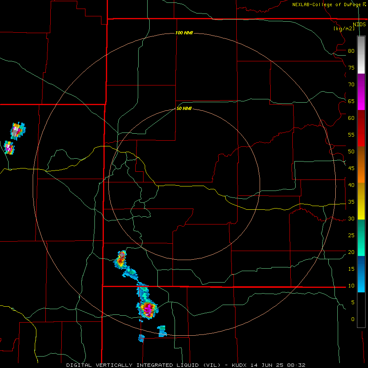Click the 65 value on the VIL scale
The height and width of the screenshot is (368, 368).
pyautogui.click(x=351, y=101)
